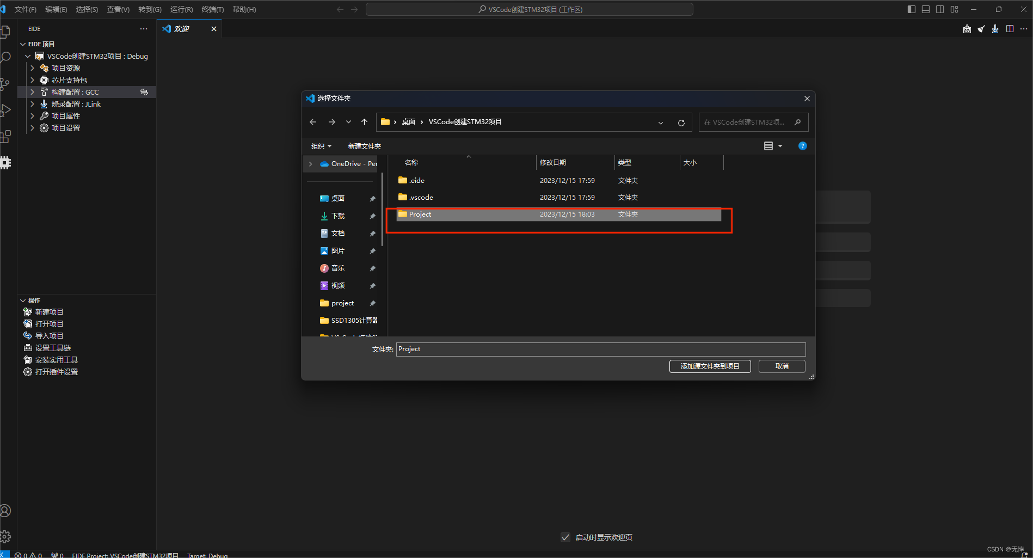The width and height of the screenshot is (1033, 558).
Task: Open customize layout icon
Action: tap(954, 9)
